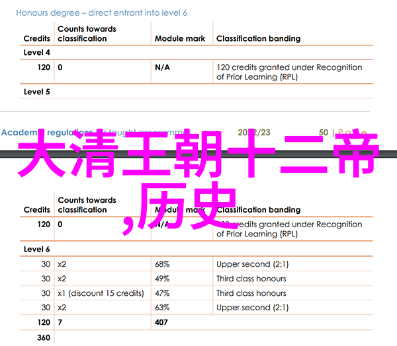This screenshot has height=346, width=397.
Task: Click the "49%" module mark cell
Action: point(162,279)
